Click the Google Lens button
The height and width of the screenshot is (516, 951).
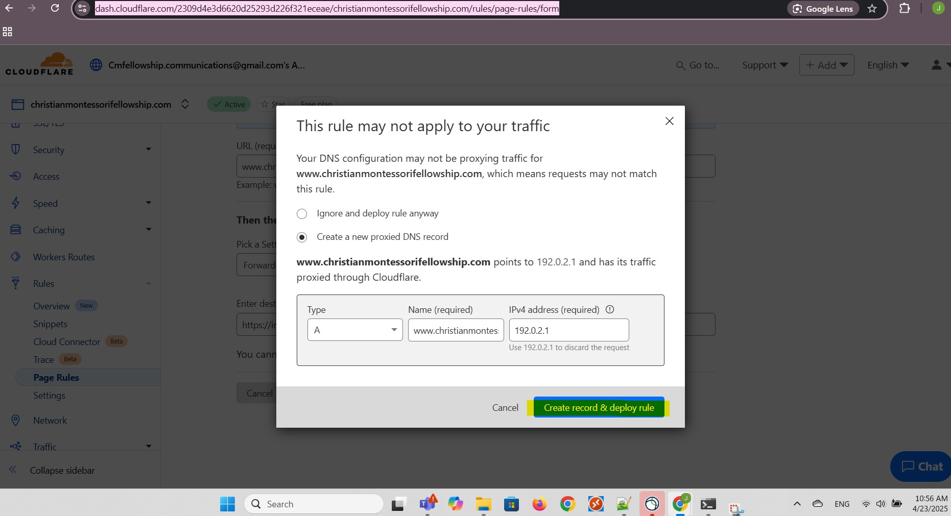pos(823,9)
